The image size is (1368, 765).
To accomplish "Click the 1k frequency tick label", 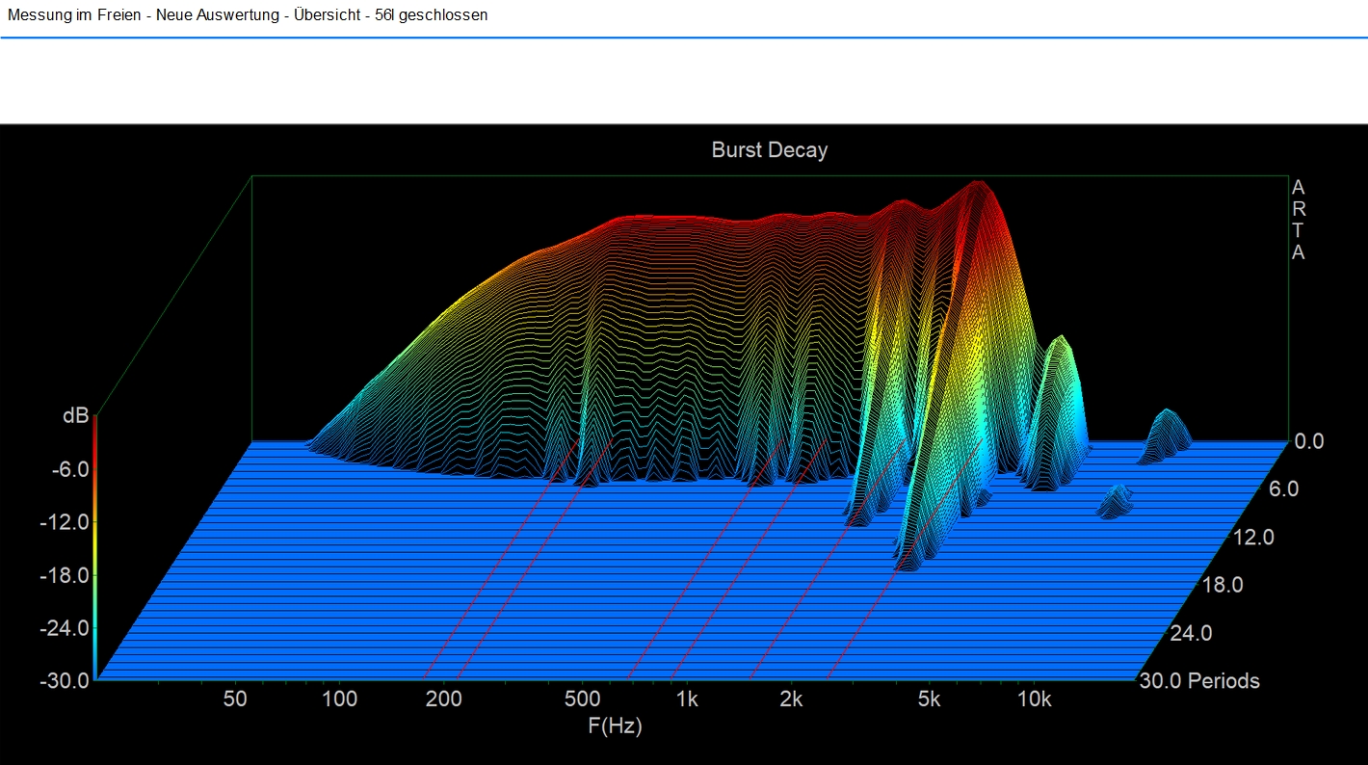I will [x=686, y=699].
